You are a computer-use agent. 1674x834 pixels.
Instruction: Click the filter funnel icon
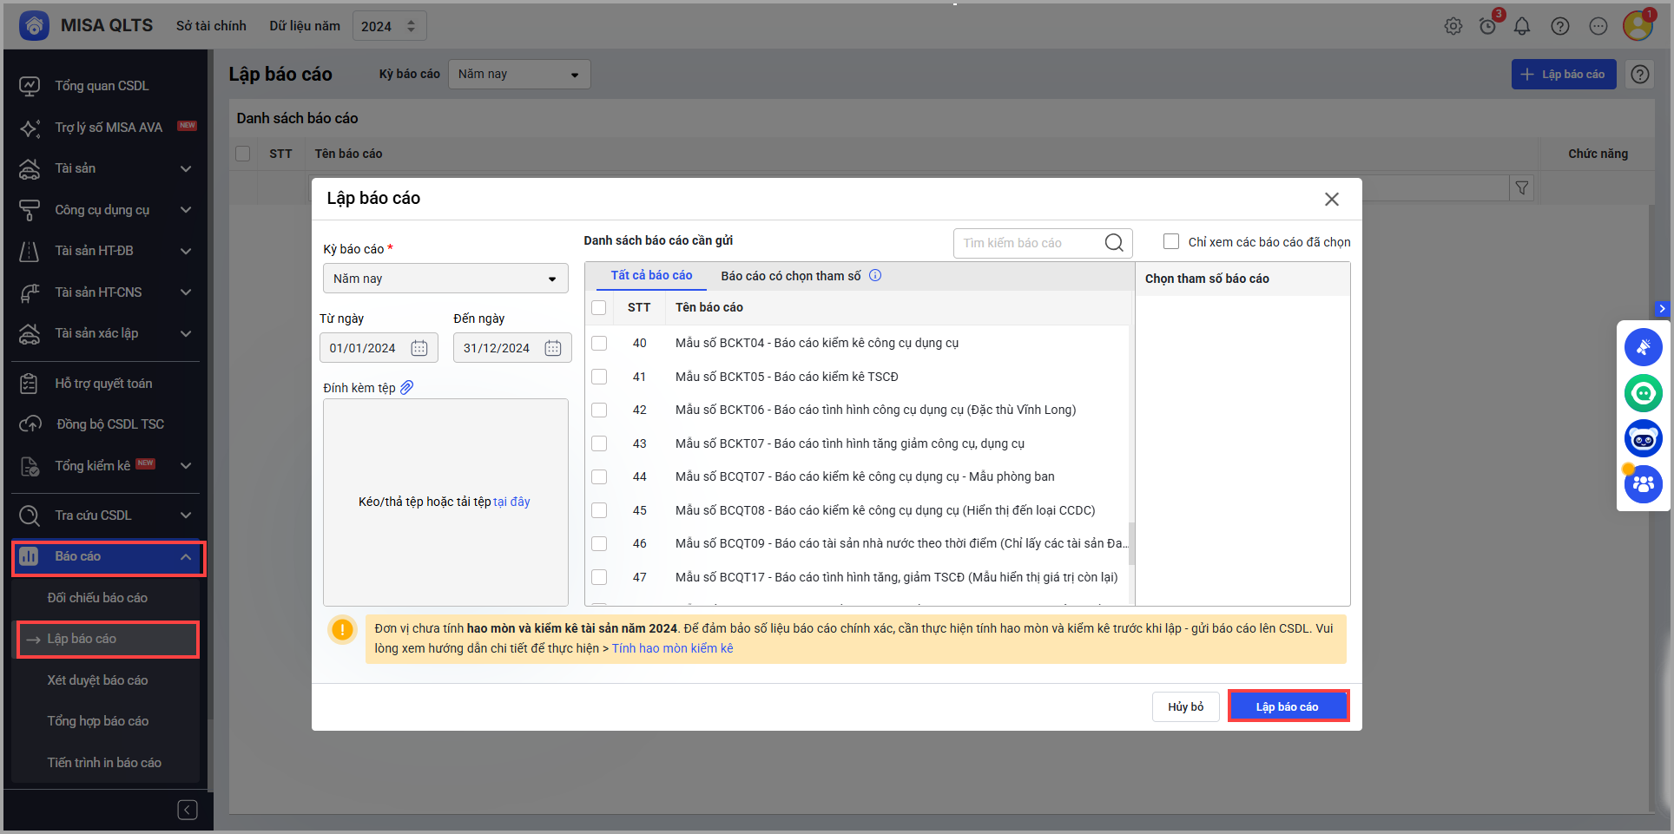tap(1521, 188)
